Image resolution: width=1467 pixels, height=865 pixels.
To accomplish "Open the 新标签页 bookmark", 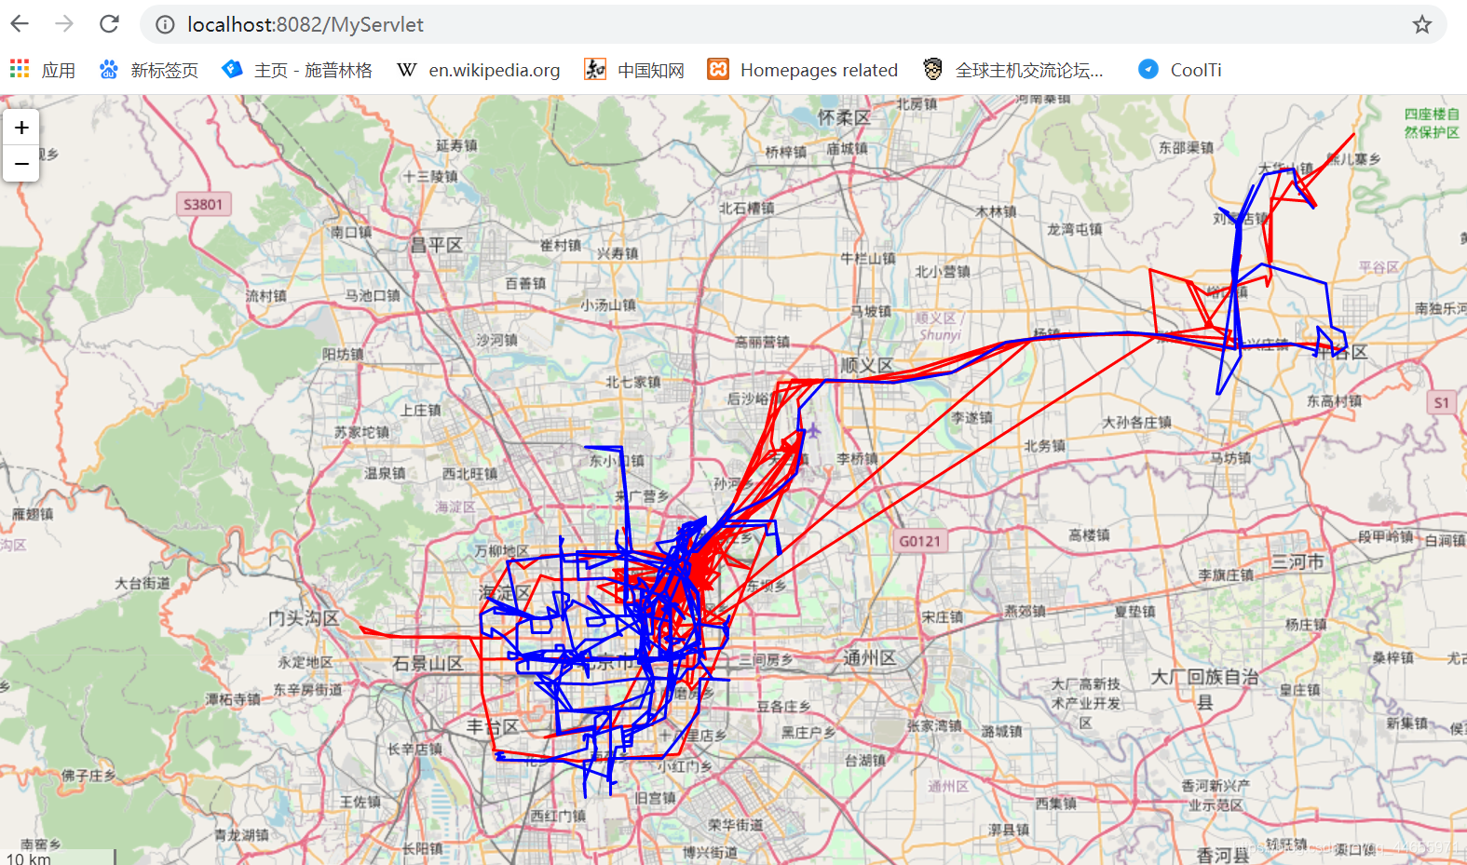I will pos(149,70).
